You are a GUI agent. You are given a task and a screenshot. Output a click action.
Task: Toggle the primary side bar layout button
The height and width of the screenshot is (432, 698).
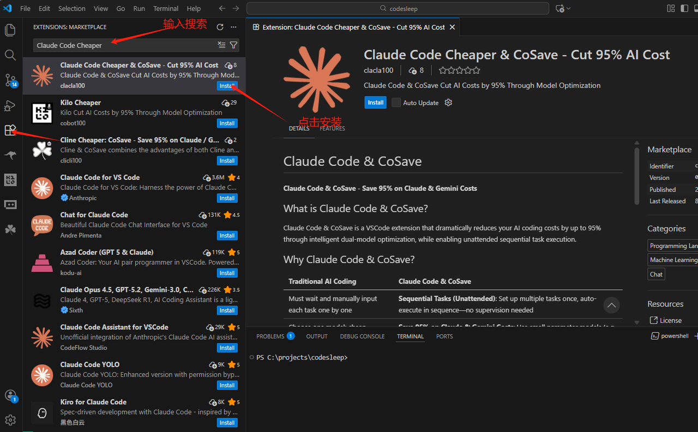tap(684, 8)
